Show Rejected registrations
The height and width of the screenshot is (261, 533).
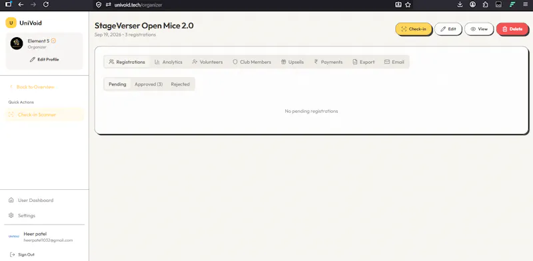click(180, 84)
